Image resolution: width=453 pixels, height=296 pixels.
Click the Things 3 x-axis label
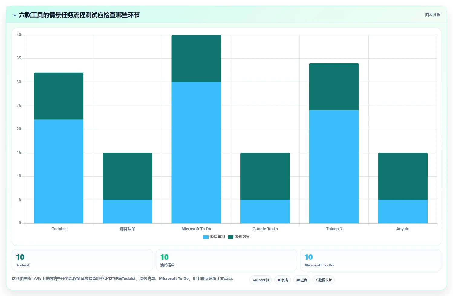[334, 229]
